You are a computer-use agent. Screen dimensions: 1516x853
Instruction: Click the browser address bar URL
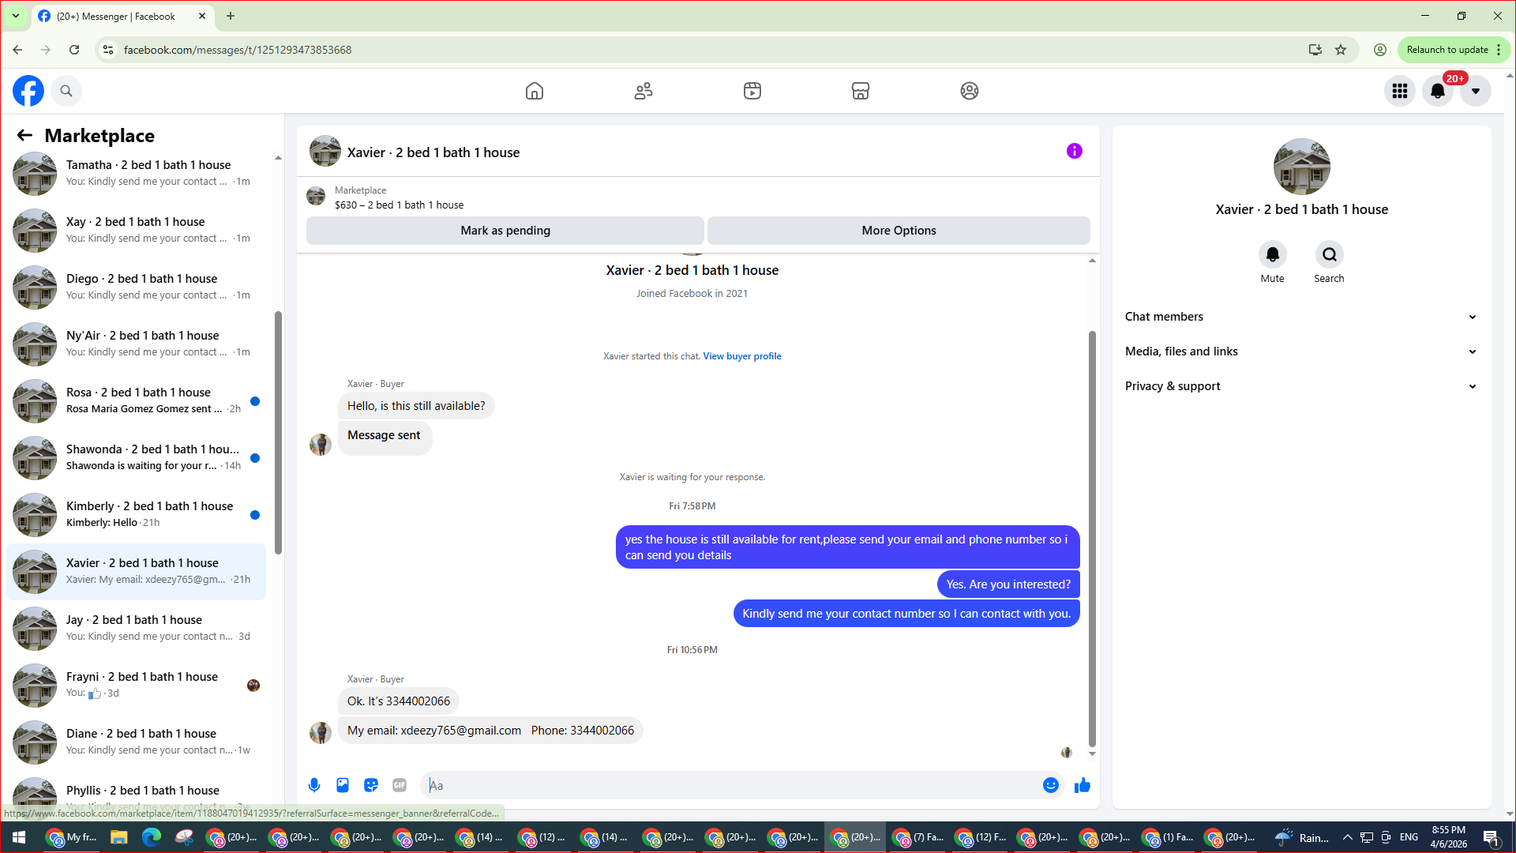coord(238,50)
